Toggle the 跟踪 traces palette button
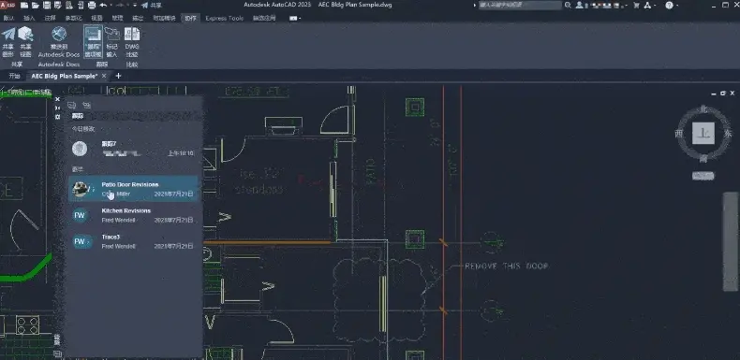This screenshot has width=740, height=360. pyautogui.click(x=93, y=41)
